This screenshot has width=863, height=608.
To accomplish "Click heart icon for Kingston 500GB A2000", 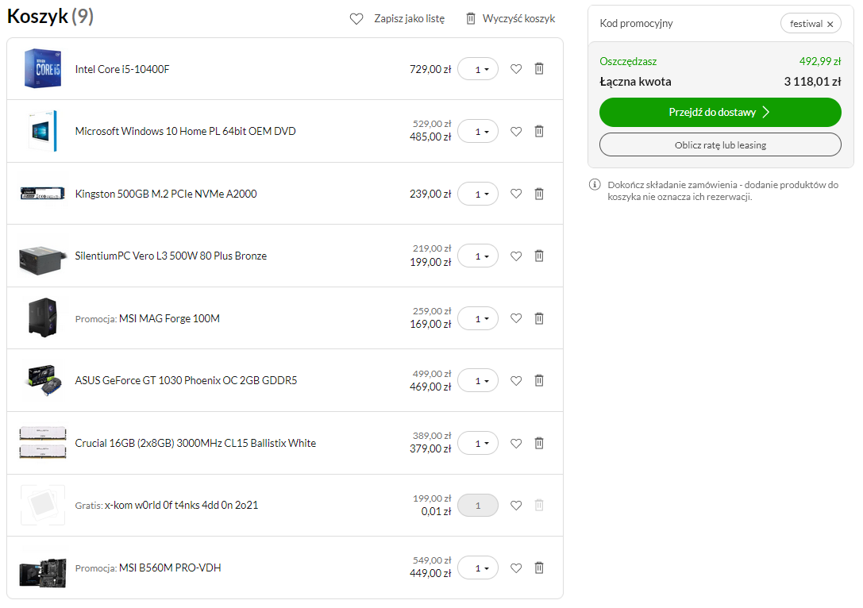I will pos(516,194).
